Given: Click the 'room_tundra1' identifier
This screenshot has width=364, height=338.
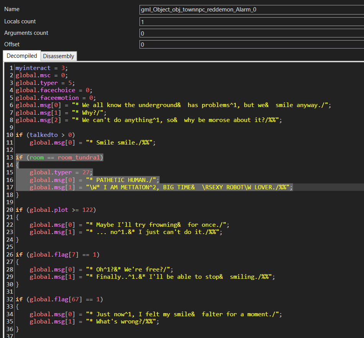Looking at the screenshot, I should coord(79,158).
